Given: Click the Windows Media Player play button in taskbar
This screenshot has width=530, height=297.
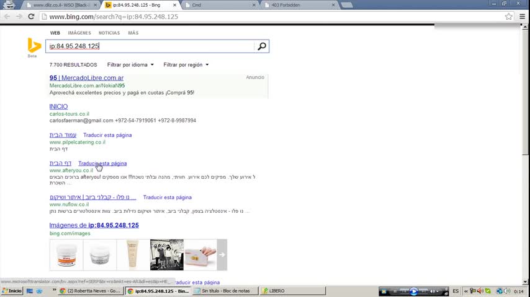Looking at the screenshot, I should 414,291.
